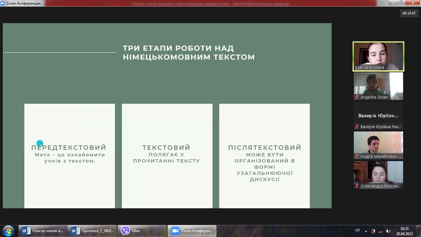Select the Zoom Конференция taskbar button

coord(192,231)
